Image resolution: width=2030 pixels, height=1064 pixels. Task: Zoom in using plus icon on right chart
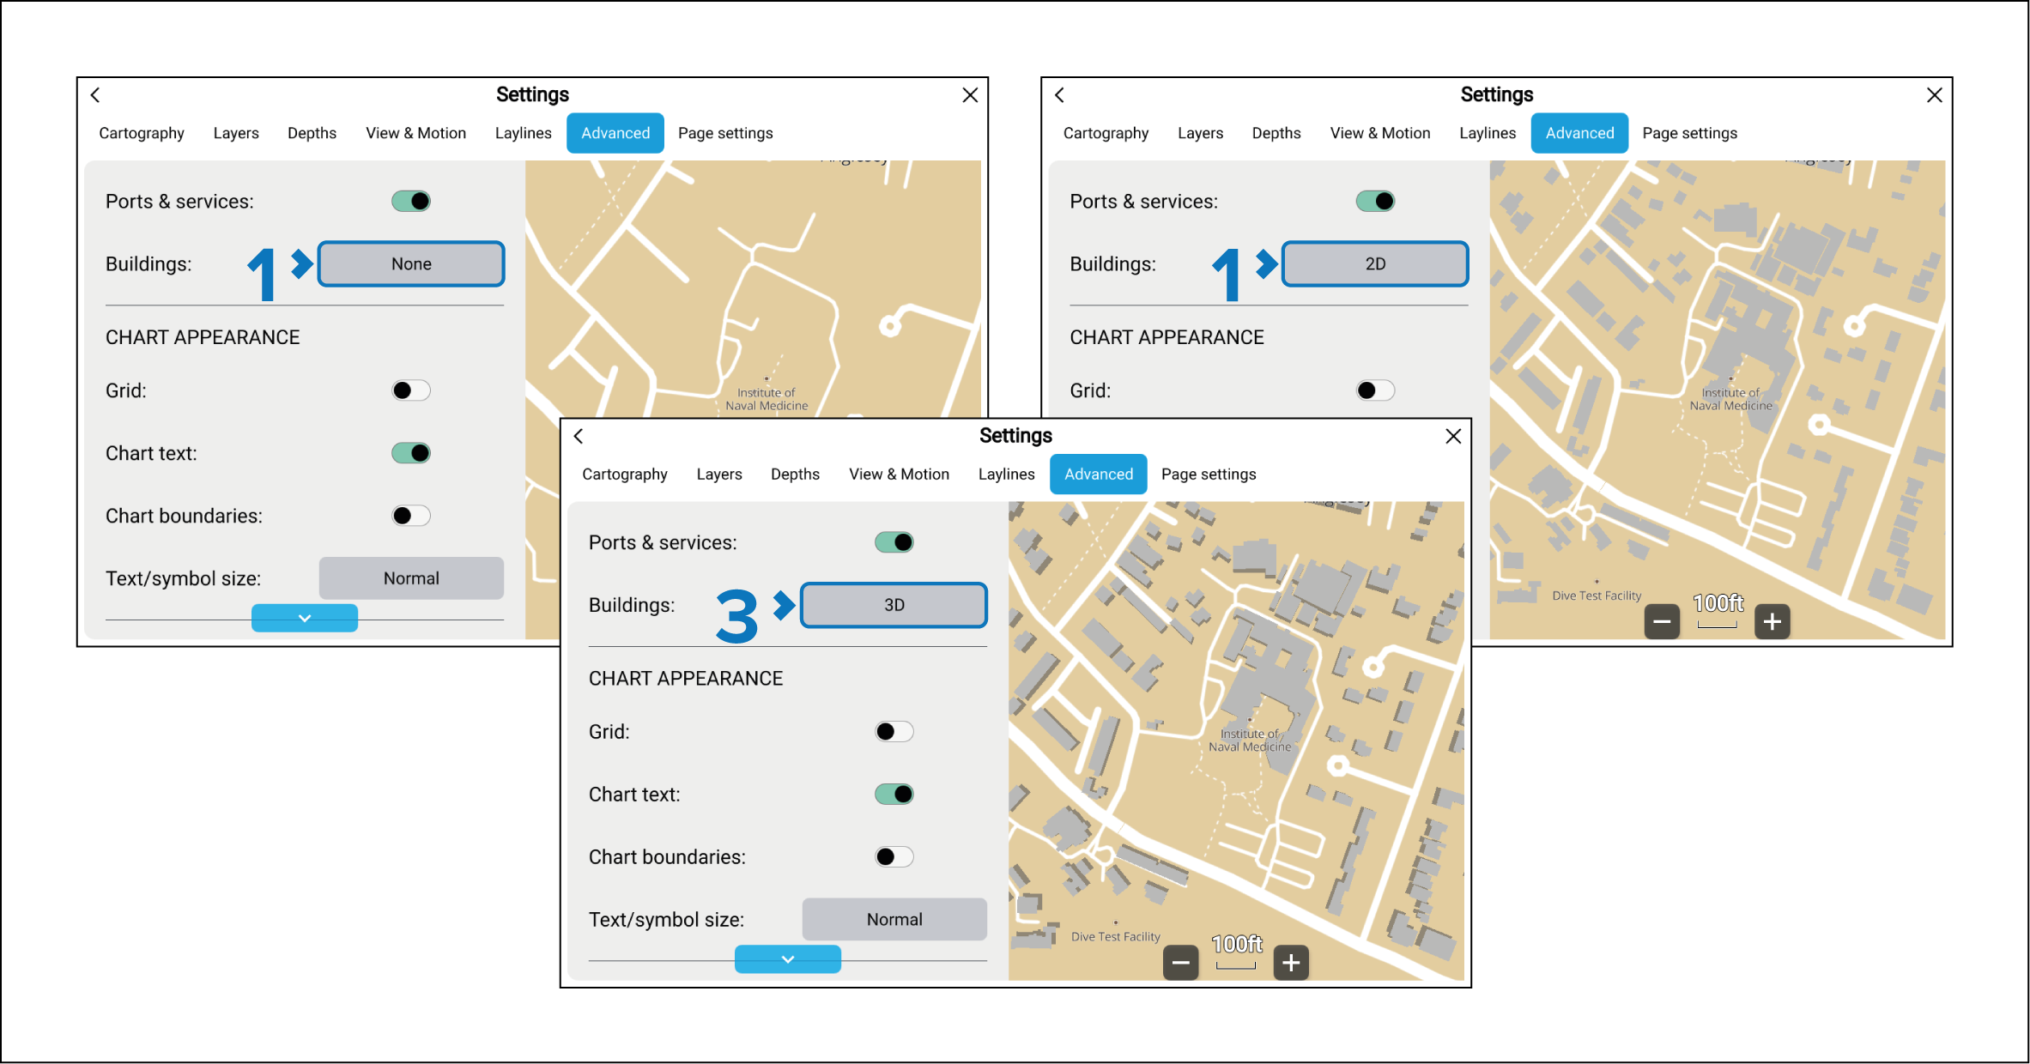[1772, 621]
